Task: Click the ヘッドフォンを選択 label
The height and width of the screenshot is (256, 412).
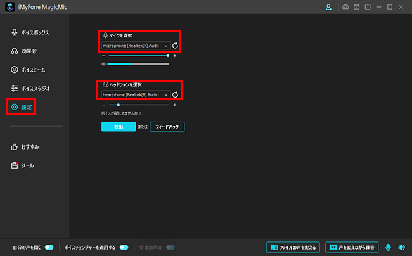Action: pos(126,84)
